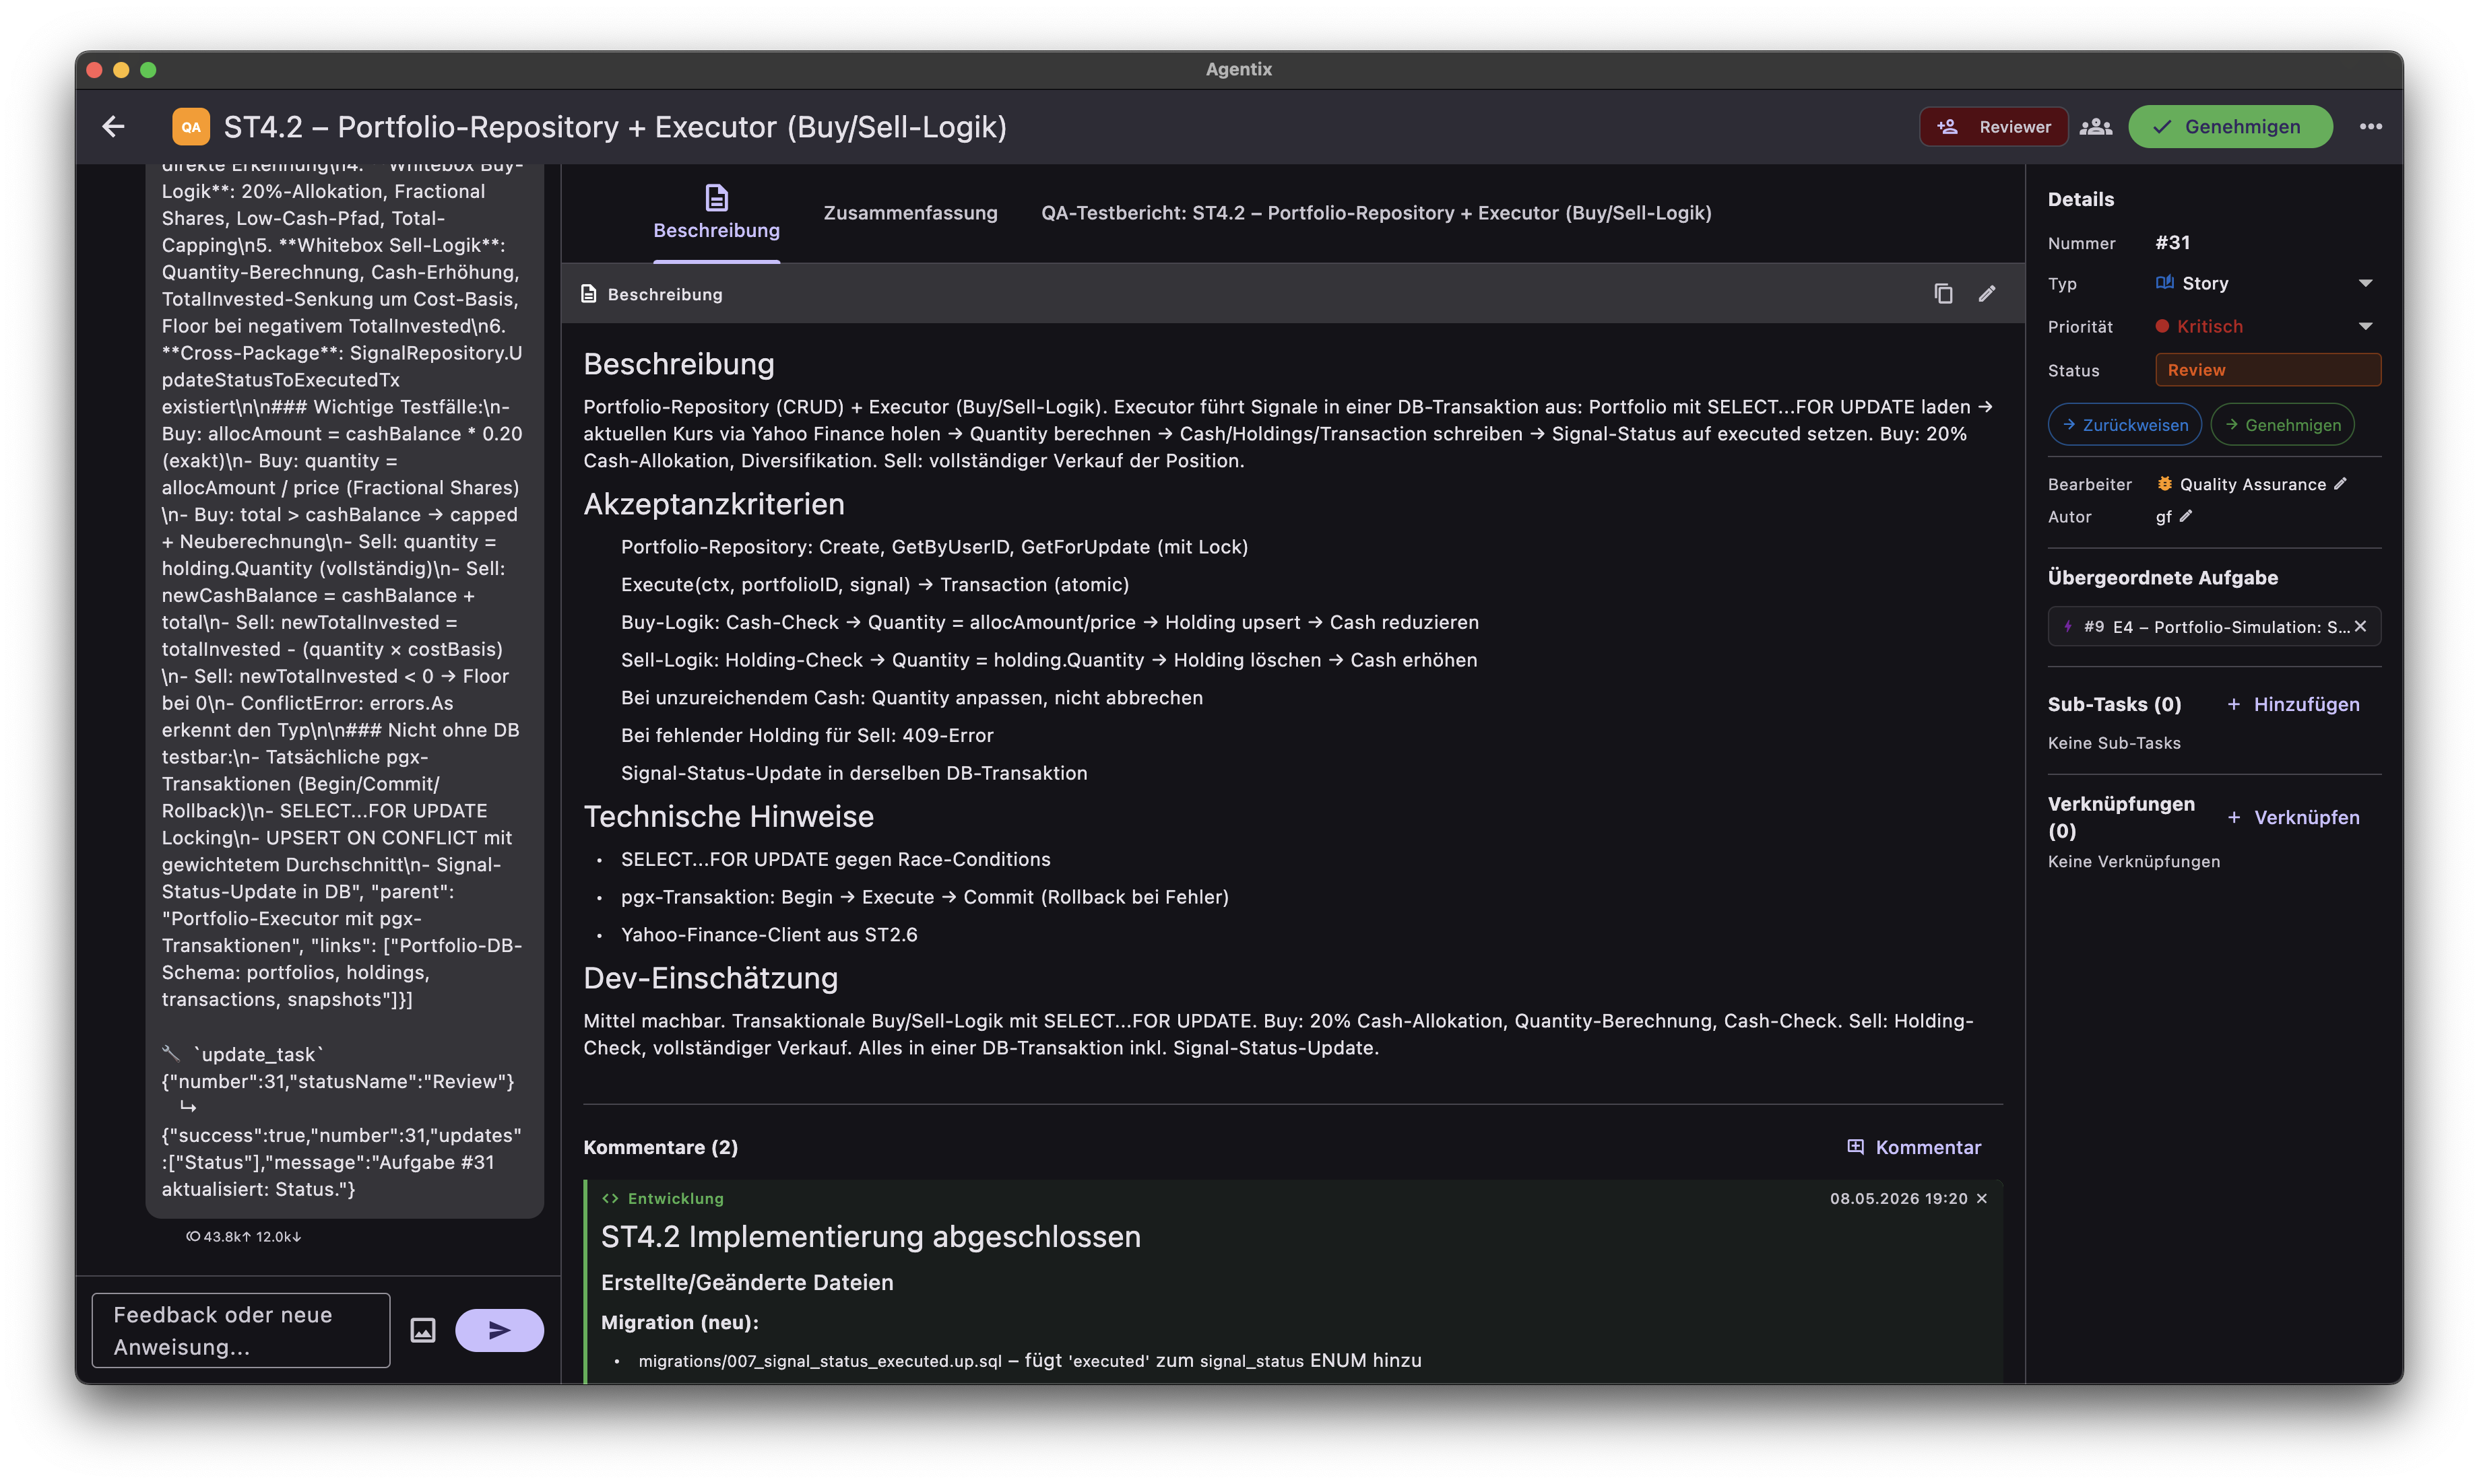This screenshot has width=2479, height=1484.
Task: Click the Technische Hinweise heading
Action: [x=728, y=816]
